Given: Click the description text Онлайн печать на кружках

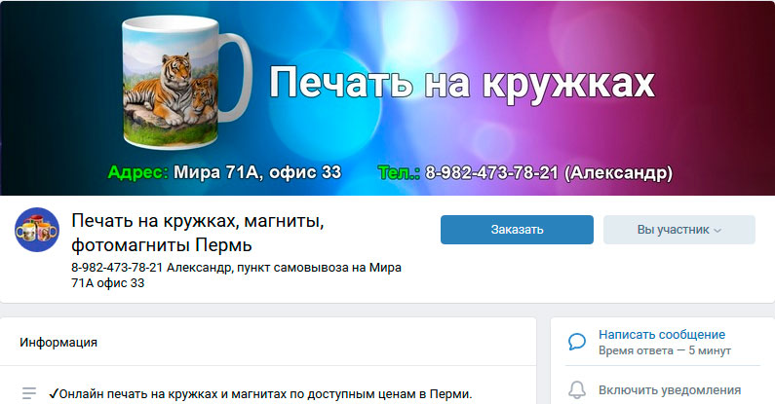Looking at the screenshot, I should pyautogui.click(x=260, y=394).
